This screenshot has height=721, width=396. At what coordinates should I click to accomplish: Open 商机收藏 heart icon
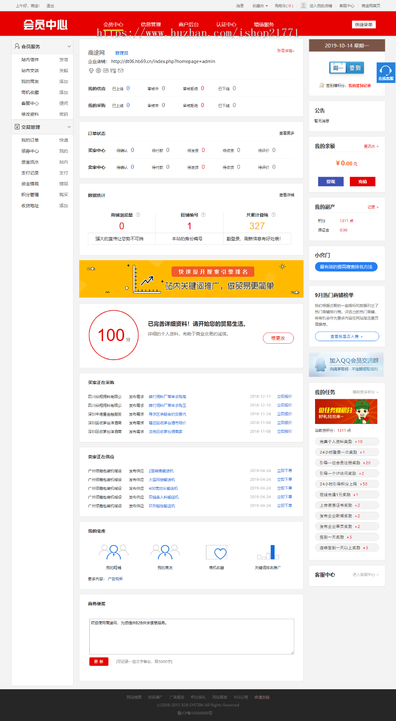point(216,552)
